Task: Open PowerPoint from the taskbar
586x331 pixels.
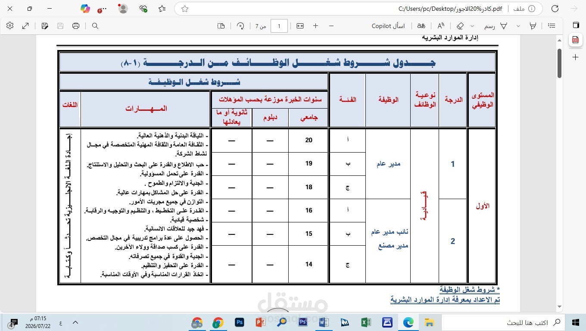Action: coord(260,322)
